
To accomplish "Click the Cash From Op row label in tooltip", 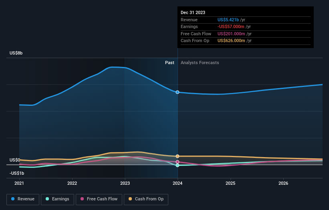I will [195, 41].
